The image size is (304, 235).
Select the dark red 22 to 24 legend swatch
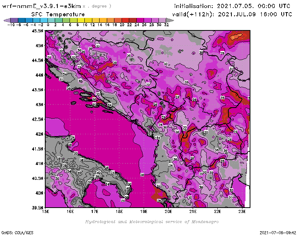133,20
